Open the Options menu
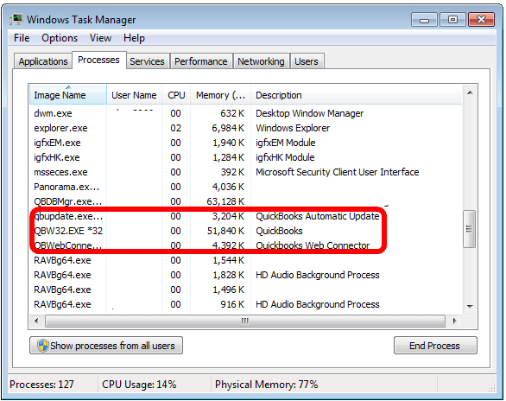The width and height of the screenshot is (506, 401). 60,38
